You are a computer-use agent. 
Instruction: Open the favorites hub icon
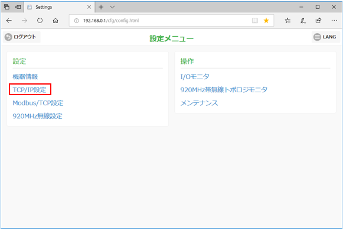(288, 21)
